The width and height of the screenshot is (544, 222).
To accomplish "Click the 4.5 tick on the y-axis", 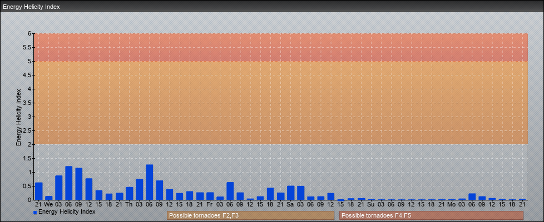I will point(28,75).
